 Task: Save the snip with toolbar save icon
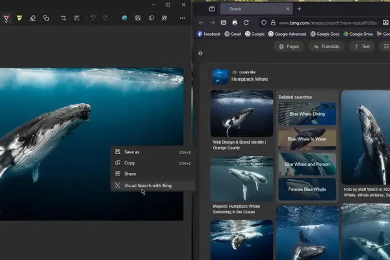point(138,18)
